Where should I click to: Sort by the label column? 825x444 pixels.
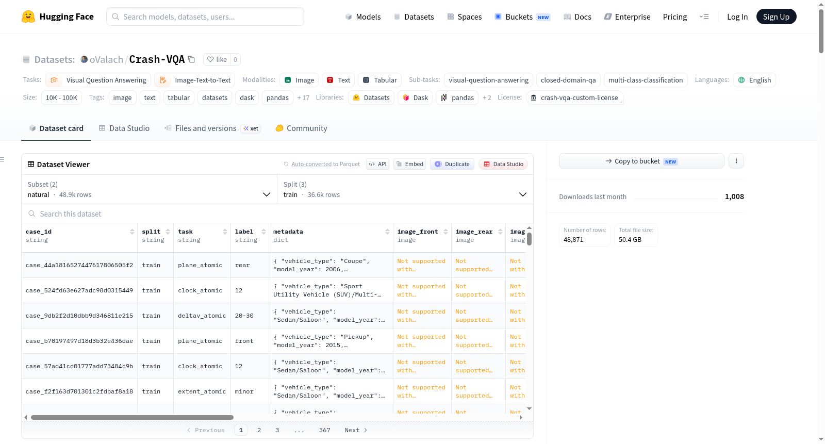(264, 232)
